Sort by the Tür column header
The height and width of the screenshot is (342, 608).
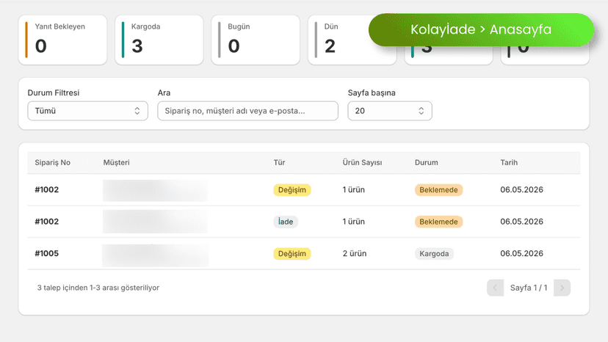click(x=279, y=162)
